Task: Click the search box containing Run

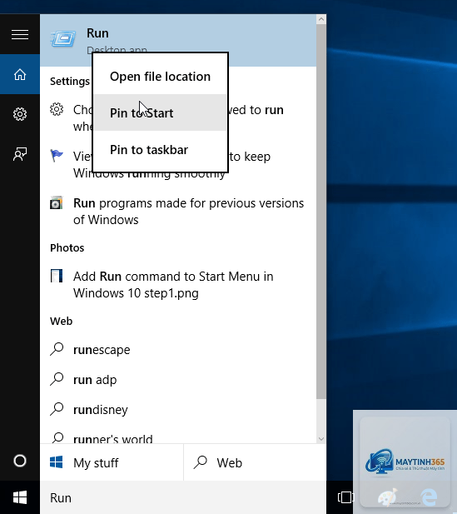Action: (183, 497)
